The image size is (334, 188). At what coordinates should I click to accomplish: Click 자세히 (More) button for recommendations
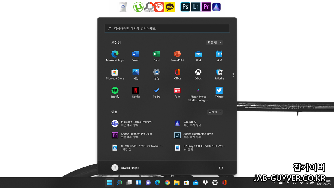[215, 112]
